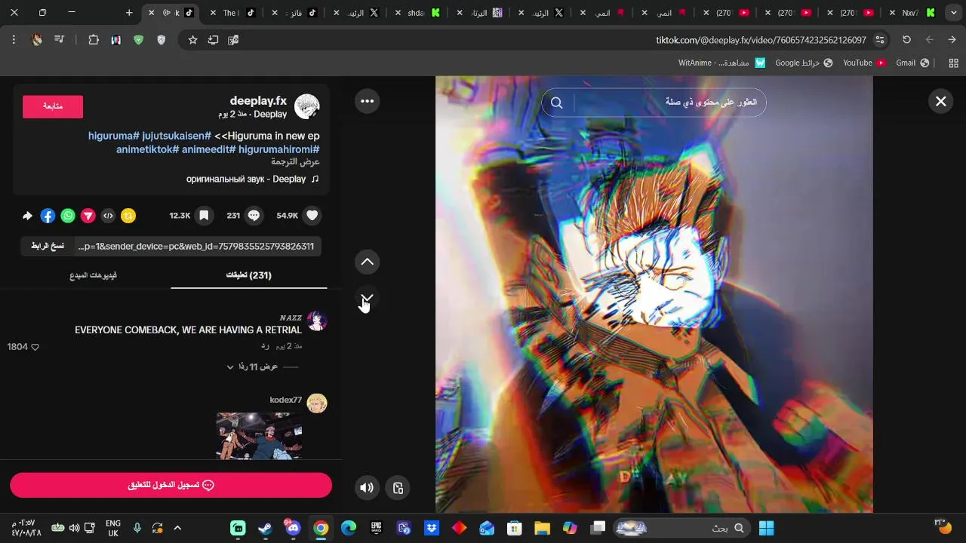This screenshot has width=966, height=543.
Task: Reply to the NAZZ comment via رد
Action: point(265,345)
